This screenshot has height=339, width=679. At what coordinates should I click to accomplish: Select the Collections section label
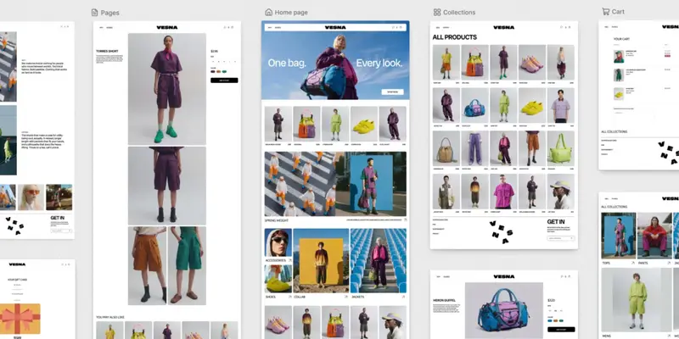459,13
